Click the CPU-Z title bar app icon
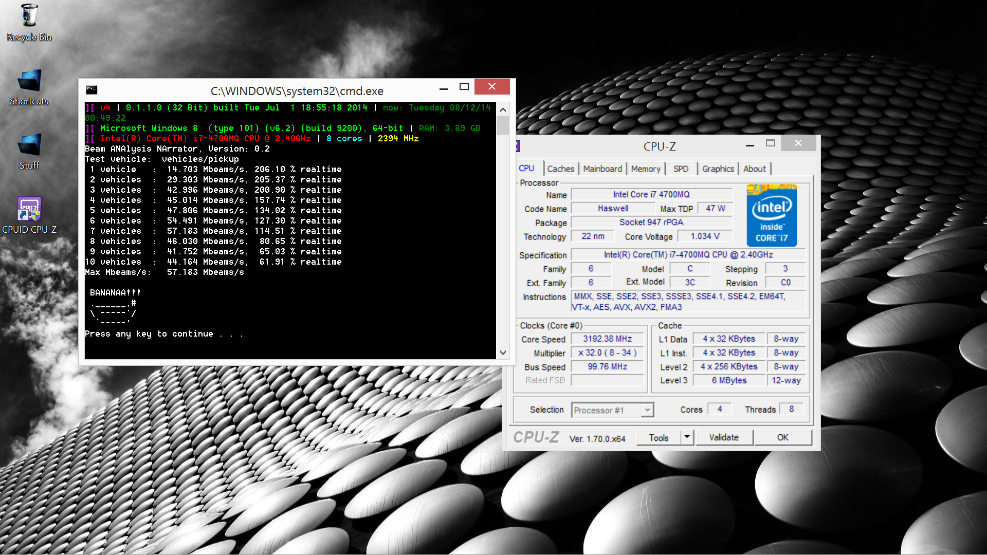This screenshot has height=555, width=987. click(518, 146)
